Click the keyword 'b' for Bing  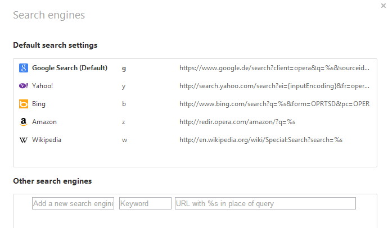click(124, 104)
